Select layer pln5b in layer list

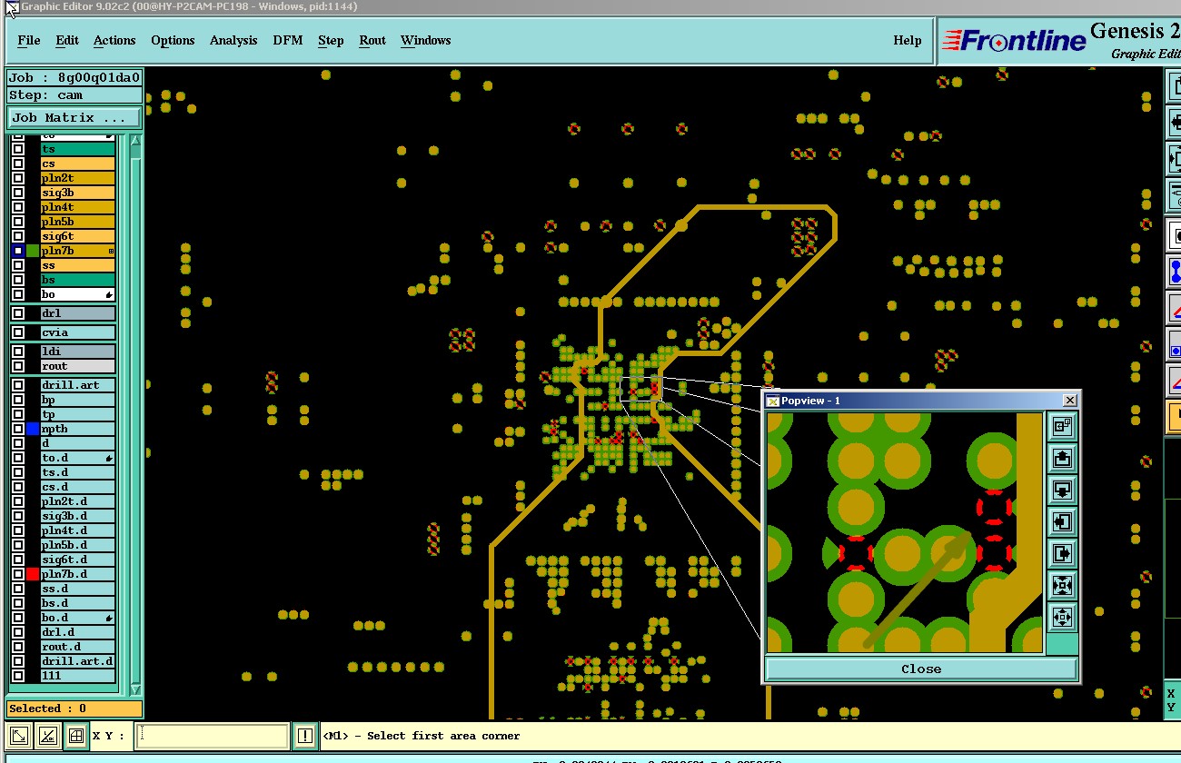point(78,222)
